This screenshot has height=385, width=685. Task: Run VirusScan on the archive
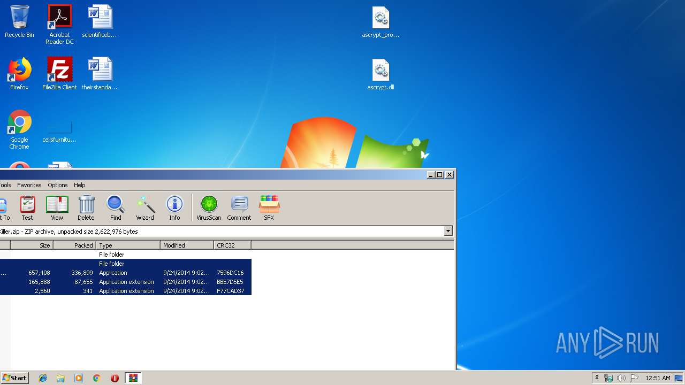tap(209, 208)
